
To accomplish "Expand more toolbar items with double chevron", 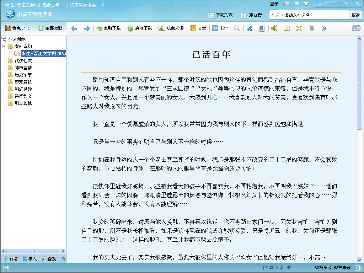I will point(324,28).
